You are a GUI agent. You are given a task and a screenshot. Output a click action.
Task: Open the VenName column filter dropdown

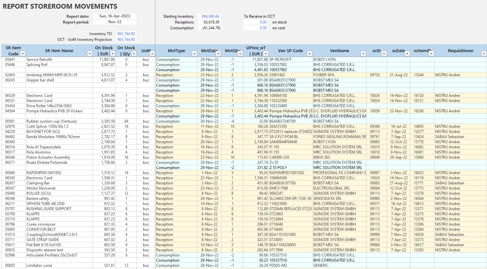tap(363, 54)
